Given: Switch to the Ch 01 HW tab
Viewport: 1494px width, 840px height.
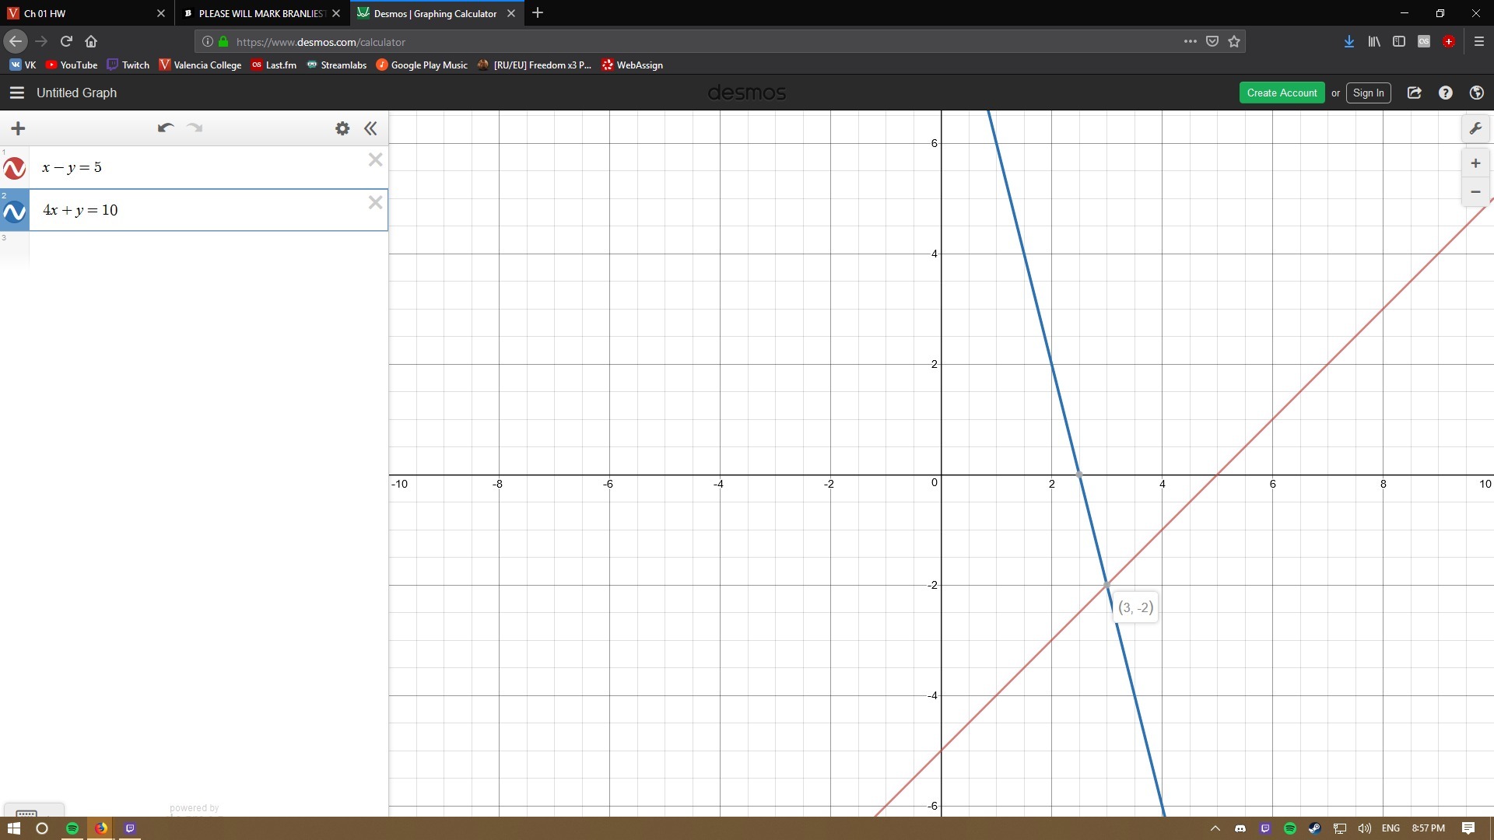Looking at the screenshot, I should coord(78,13).
